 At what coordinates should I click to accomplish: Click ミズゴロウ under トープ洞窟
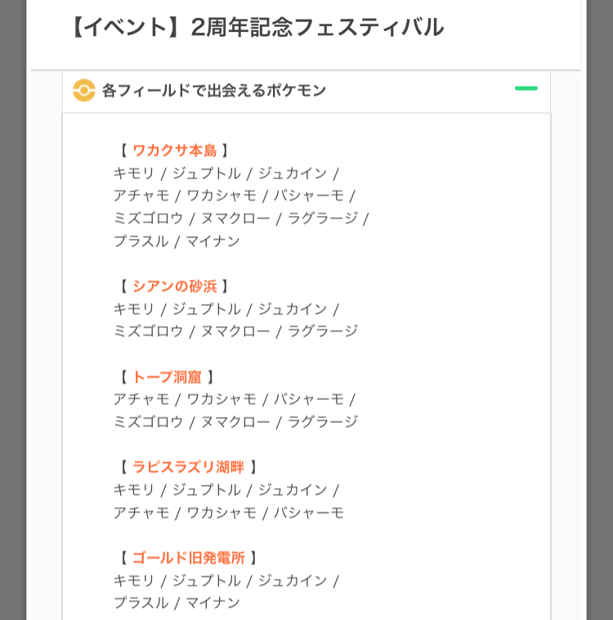click(x=148, y=422)
